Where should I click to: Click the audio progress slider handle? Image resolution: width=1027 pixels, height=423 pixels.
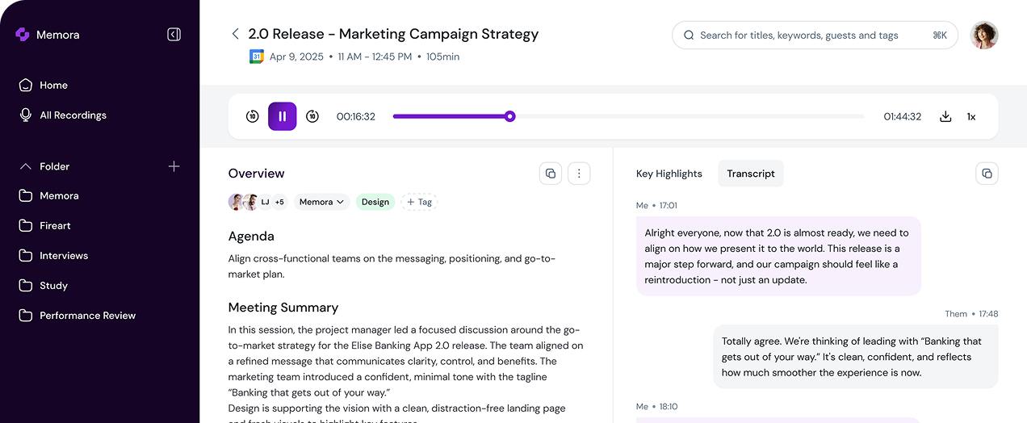click(509, 116)
